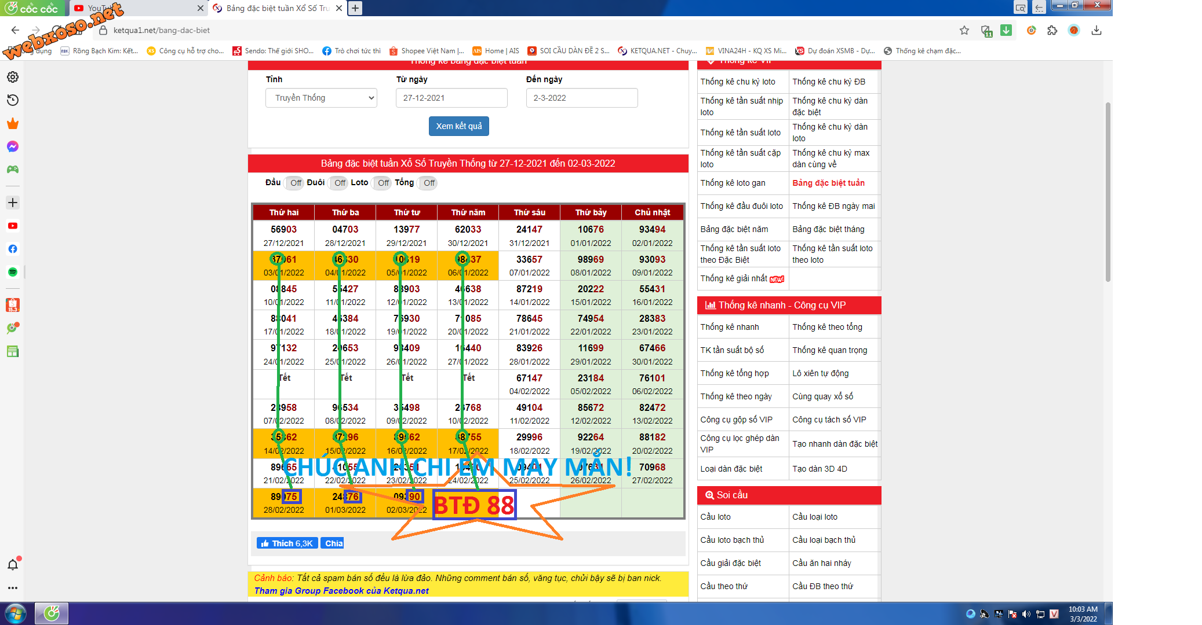The height and width of the screenshot is (625, 1202).
Task: Click the volume speaker tray icon
Action: [x=1026, y=614]
